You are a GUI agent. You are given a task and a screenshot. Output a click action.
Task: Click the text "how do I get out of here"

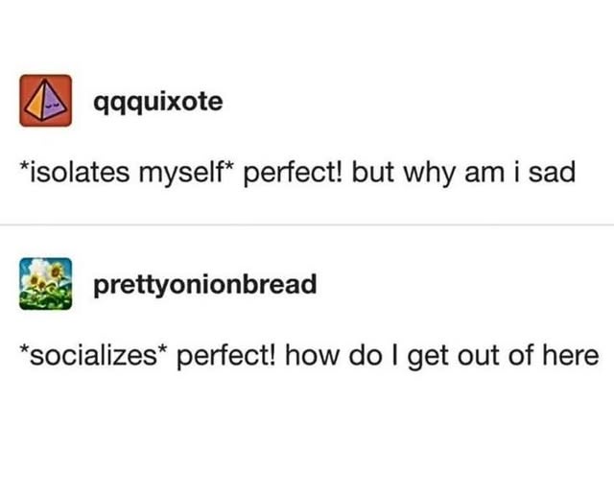pos(442,356)
